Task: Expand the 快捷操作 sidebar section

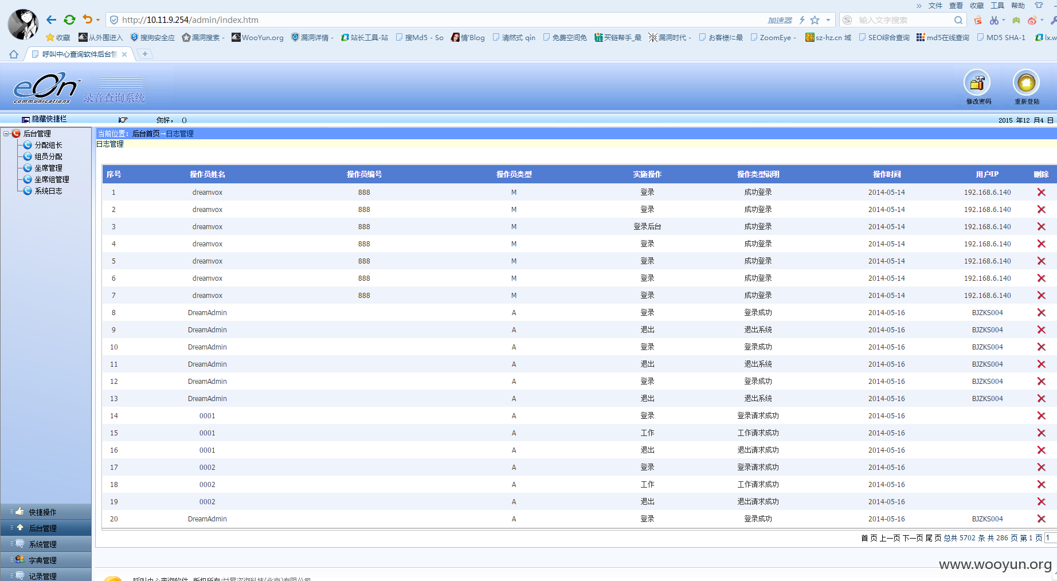Action: click(x=46, y=512)
